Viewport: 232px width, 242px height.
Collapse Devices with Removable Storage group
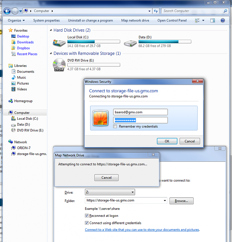pos(51,53)
